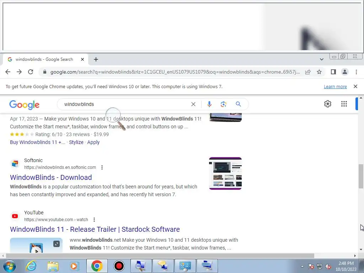Click the scroll down arrow
The height and width of the screenshot is (273, 364).
pyautogui.click(x=361, y=250)
